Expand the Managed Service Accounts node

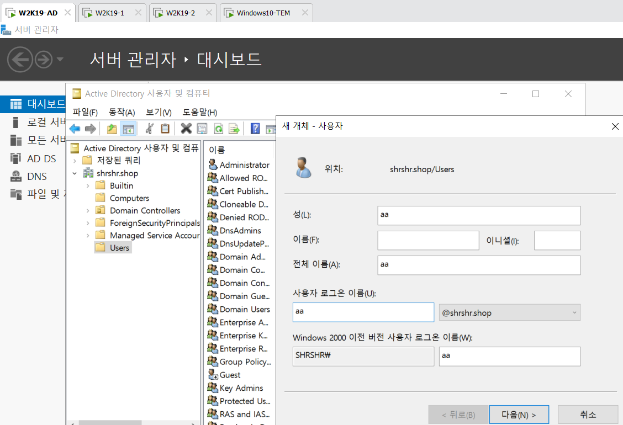click(x=88, y=236)
